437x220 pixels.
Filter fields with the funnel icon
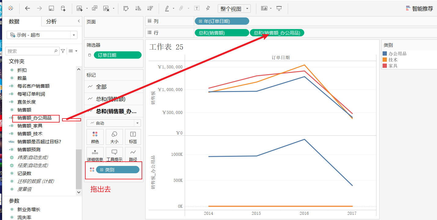click(x=63, y=51)
